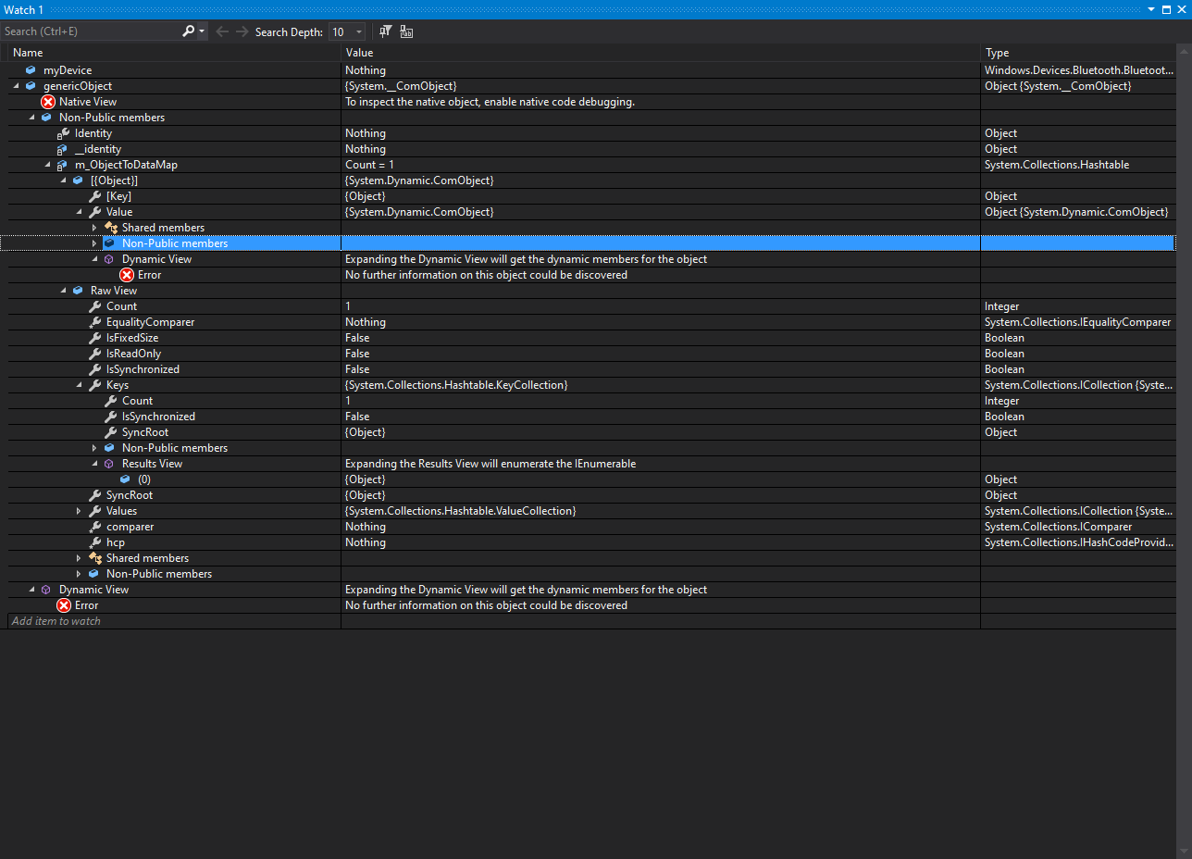The height and width of the screenshot is (859, 1192).
Task: Collapse the [{Object}] entry
Action: pyautogui.click(x=63, y=181)
